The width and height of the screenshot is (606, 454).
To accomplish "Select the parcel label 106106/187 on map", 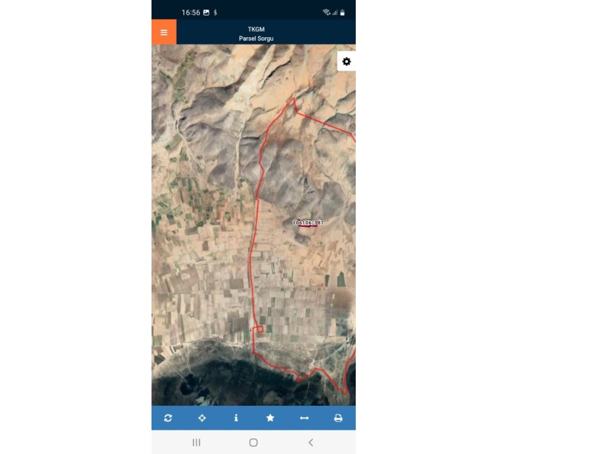I will [308, 223].
